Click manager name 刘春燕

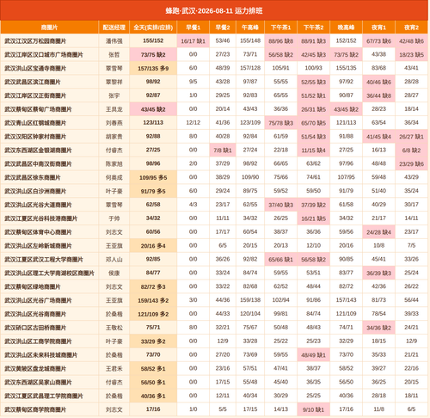tap(114, 123)
